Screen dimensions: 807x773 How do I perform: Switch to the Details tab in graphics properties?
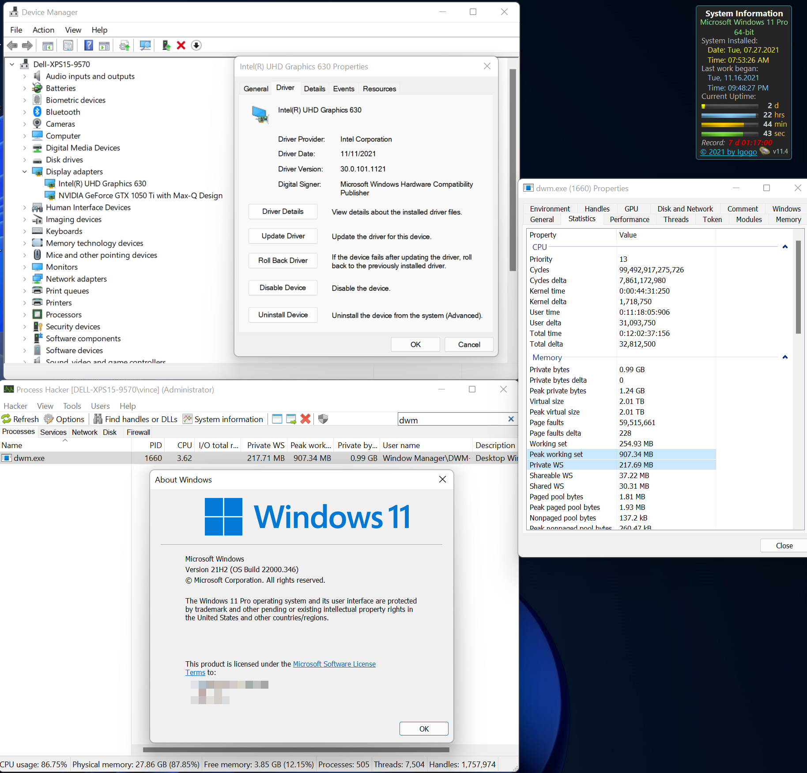(314, 88)
